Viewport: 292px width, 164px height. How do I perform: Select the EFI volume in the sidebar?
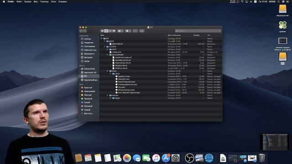pos(89,76)
